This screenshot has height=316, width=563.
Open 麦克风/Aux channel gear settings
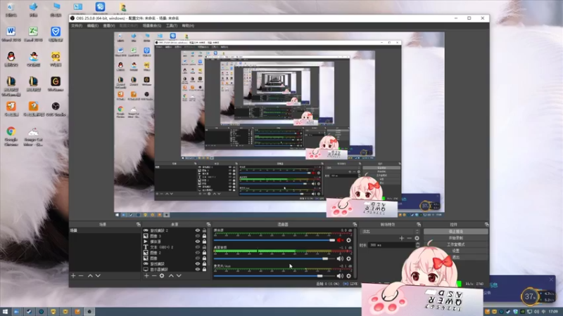[x=348, y=276]
